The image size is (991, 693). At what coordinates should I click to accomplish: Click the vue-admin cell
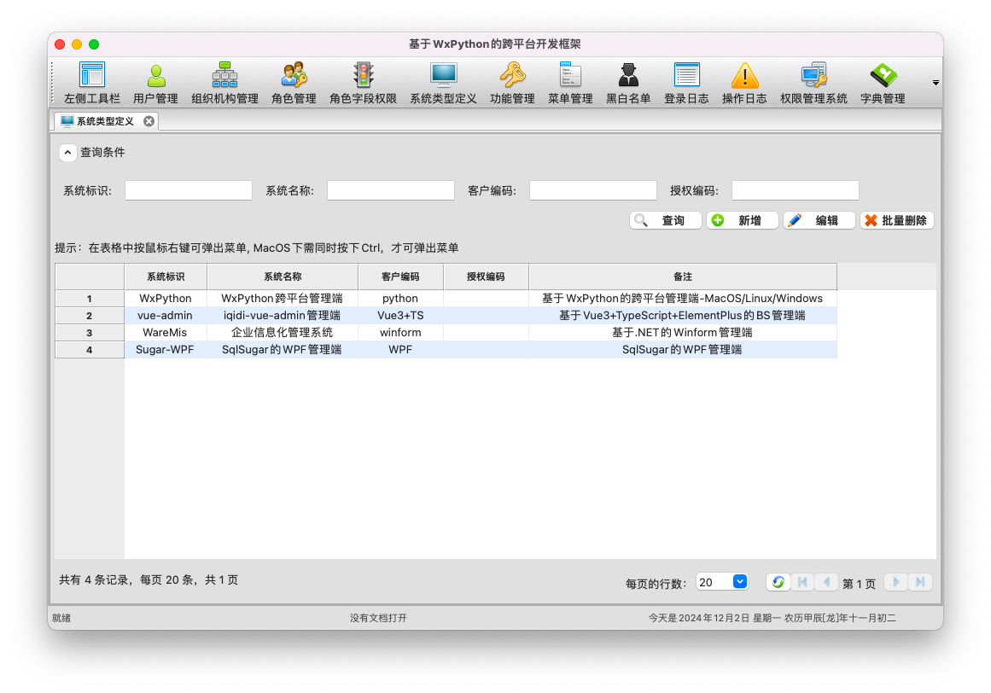pyautogui.click(x=166, y=315)
